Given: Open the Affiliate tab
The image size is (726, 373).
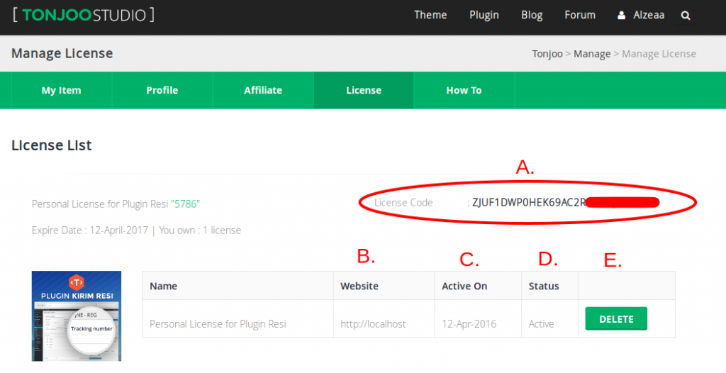Looking at the screenshot, I should pos(263,90).
